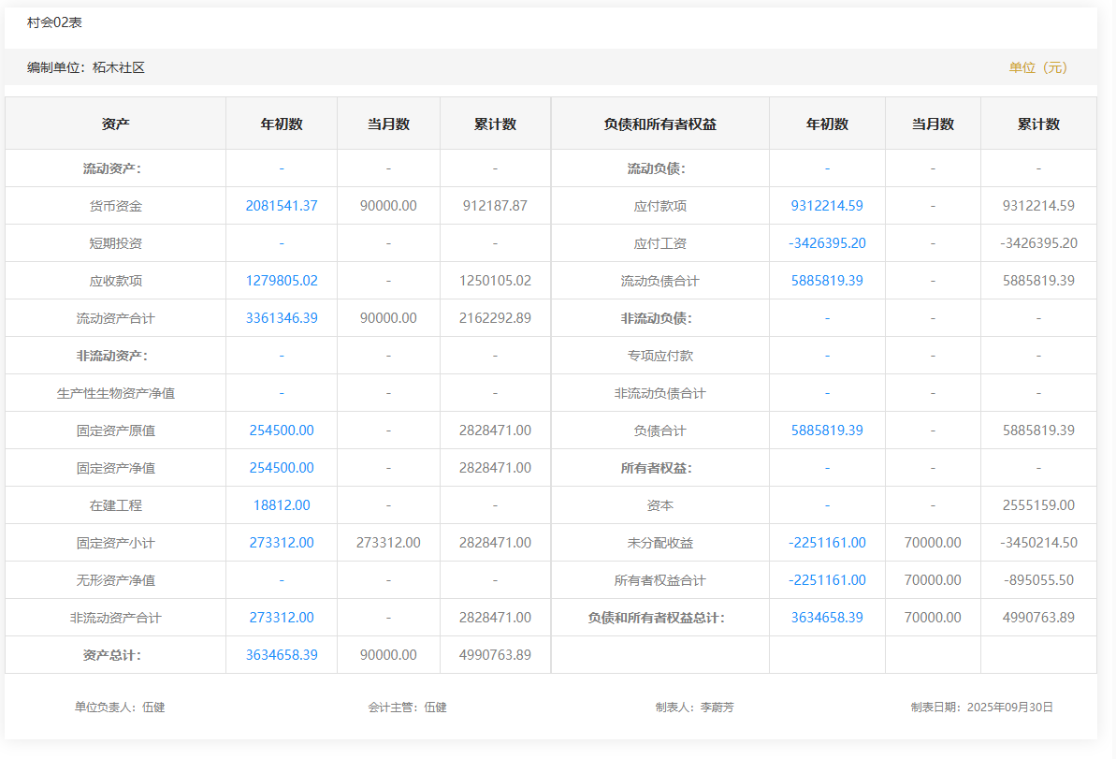This screenshot has height=759, width=1116.
Task: Click the 负债和所有者权益总计 opening balance link
Action: (x=827, y=618)
